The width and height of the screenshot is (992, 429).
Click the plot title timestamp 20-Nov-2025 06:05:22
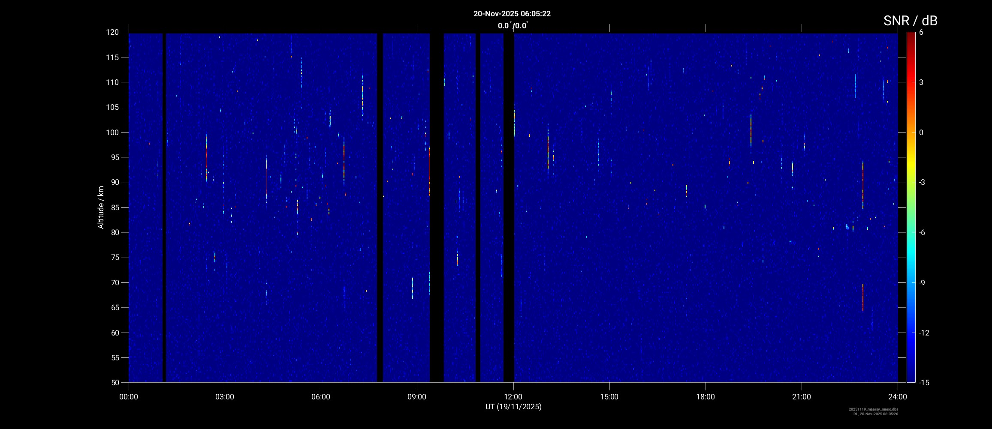click(x=512, y=14)
